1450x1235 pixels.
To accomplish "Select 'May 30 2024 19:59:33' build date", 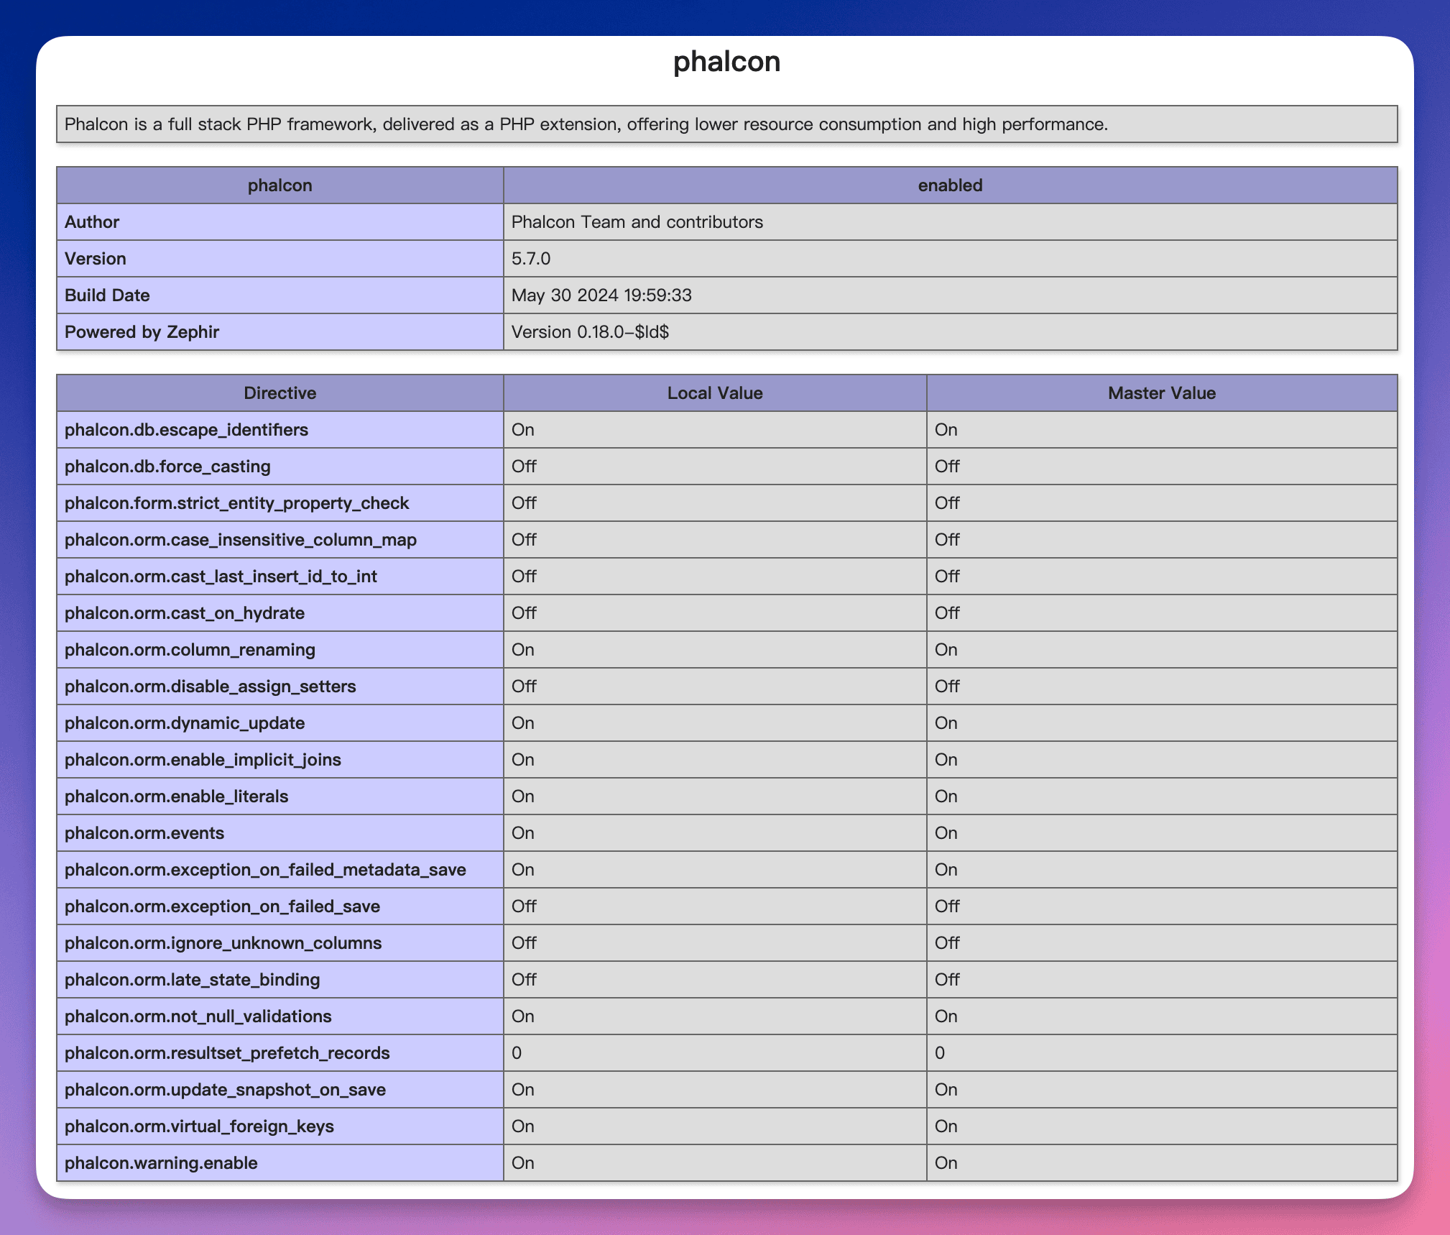I will [601, 295].
